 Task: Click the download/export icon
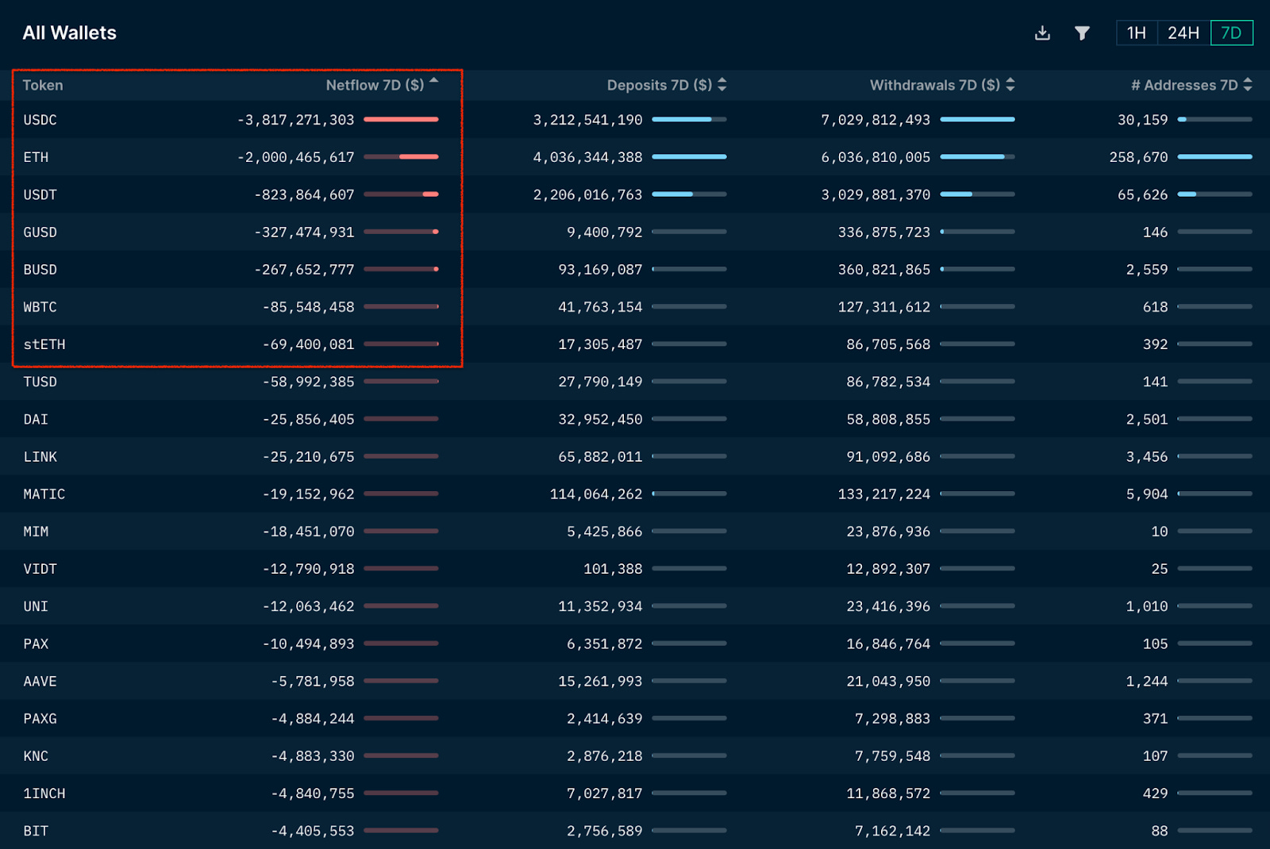1042,33
